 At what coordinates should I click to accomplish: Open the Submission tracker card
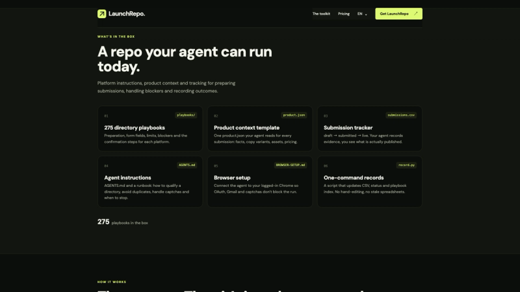point(369,128)
